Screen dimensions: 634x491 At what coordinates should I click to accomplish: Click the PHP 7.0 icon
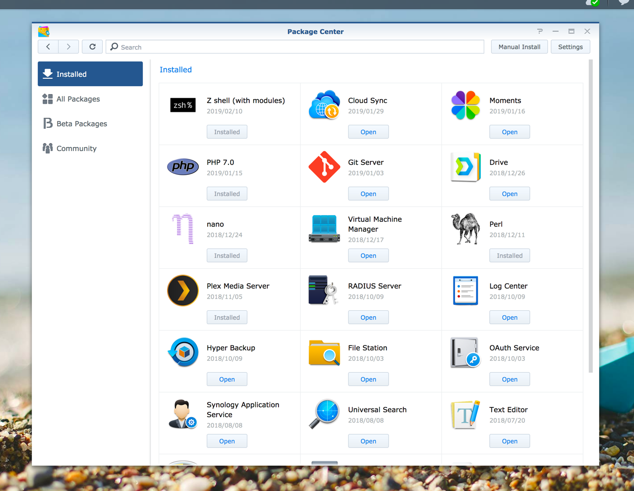182,167
